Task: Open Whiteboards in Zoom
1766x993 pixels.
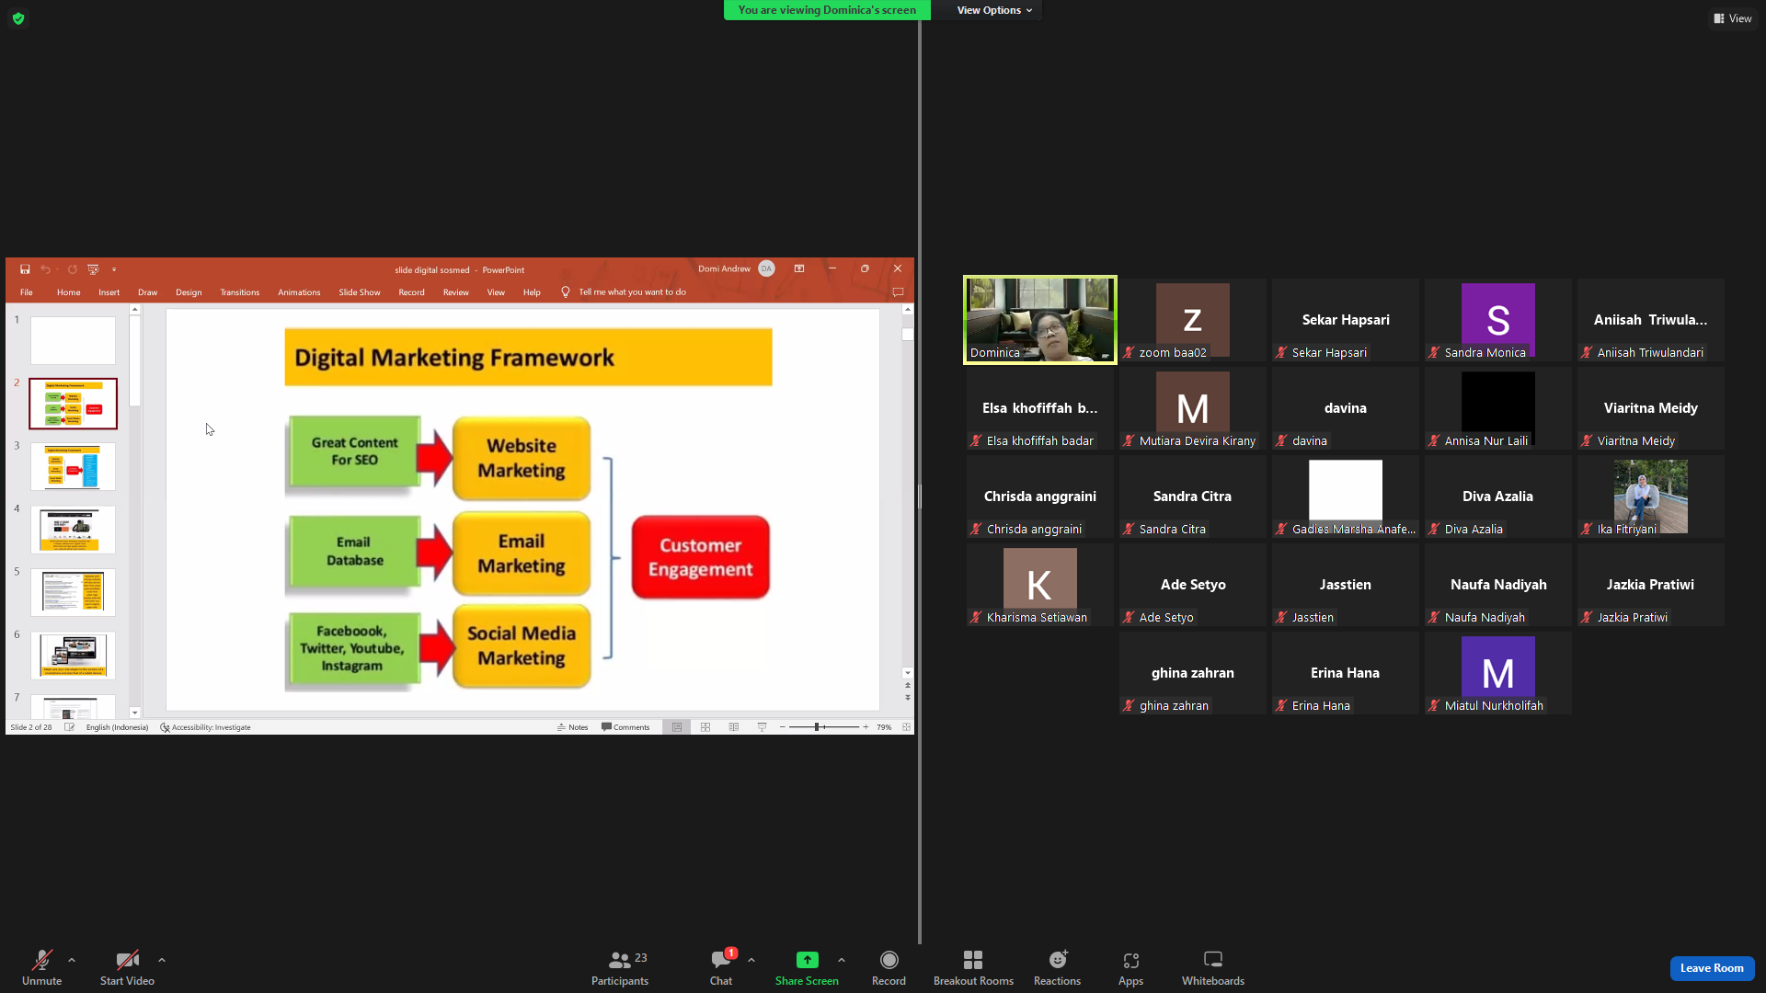Action: click(x=1212, y=968)
